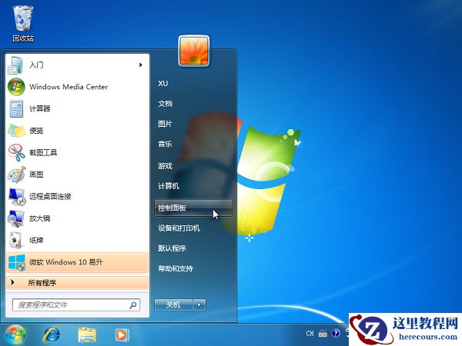Click the 关机 (Shut down) button

[174, 304]
